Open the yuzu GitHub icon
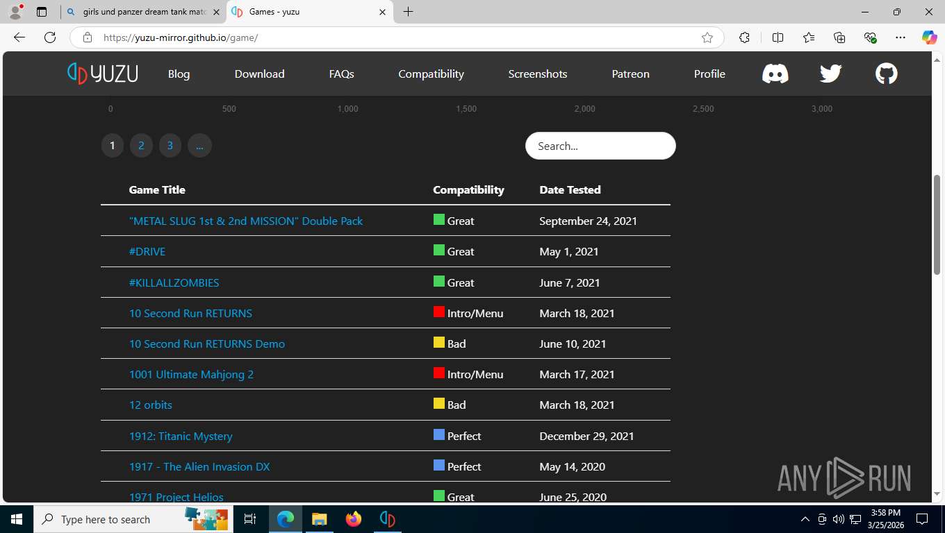Image resolution: width=945 pixels, height=533 pixels. [x=886, y=74]
